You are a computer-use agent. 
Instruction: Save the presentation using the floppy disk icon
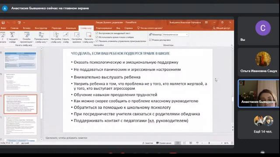[3, 23]
